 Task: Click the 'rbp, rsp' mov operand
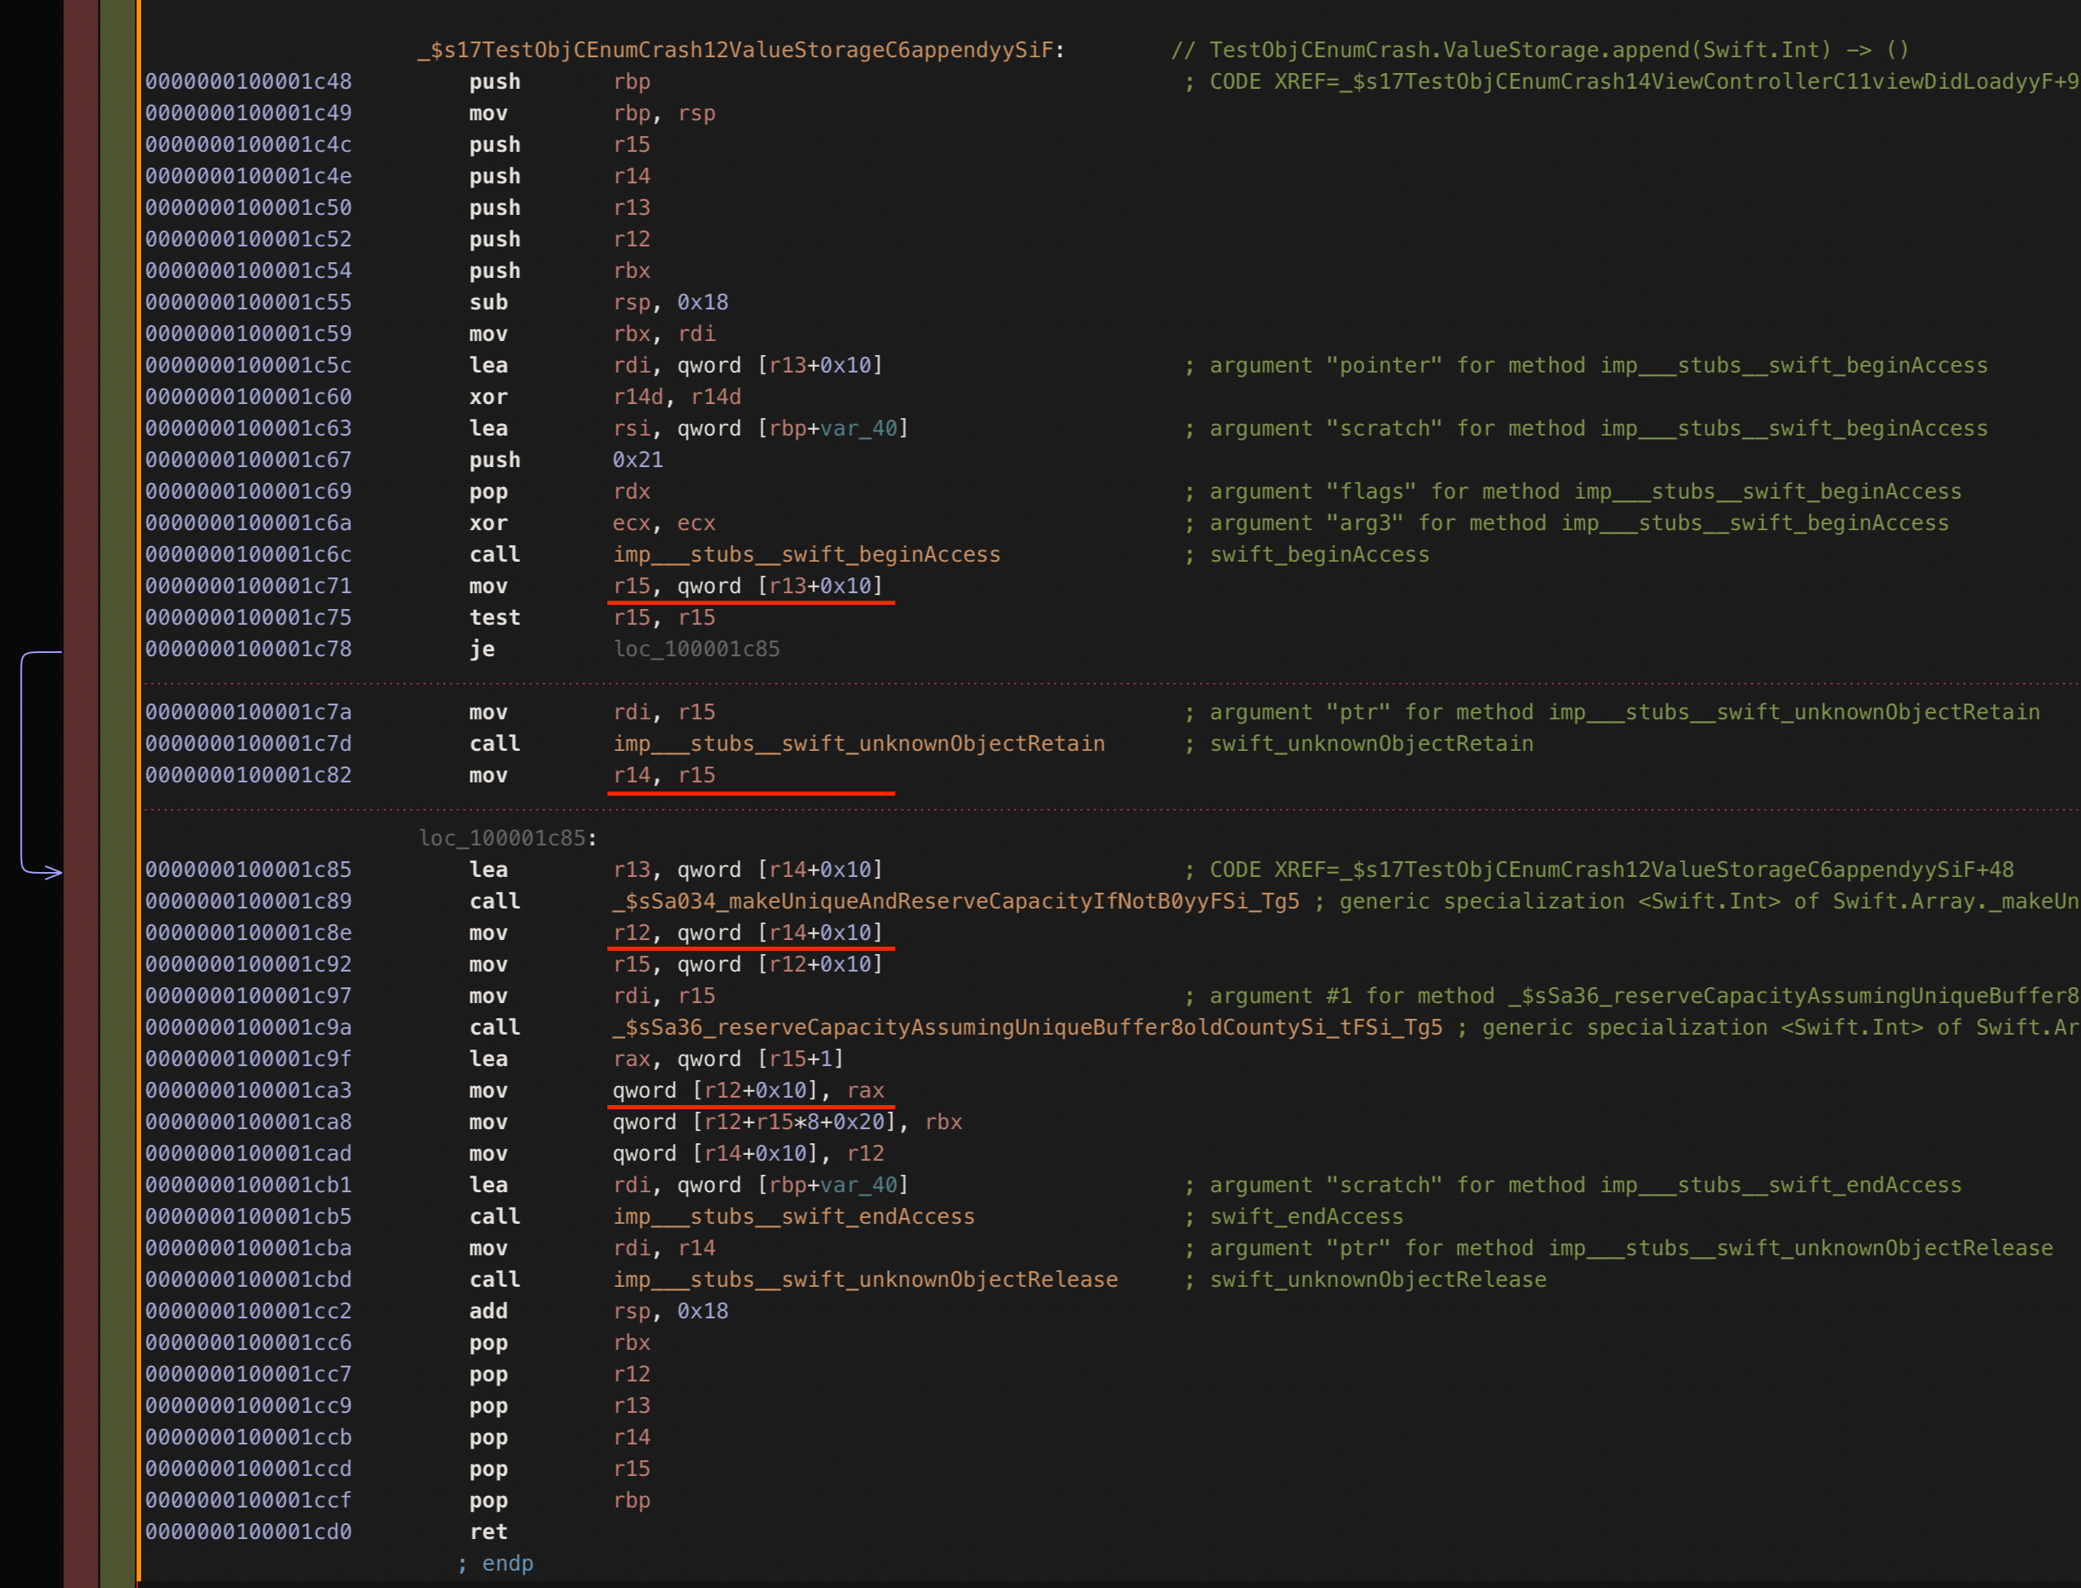[x=665, y=114]
